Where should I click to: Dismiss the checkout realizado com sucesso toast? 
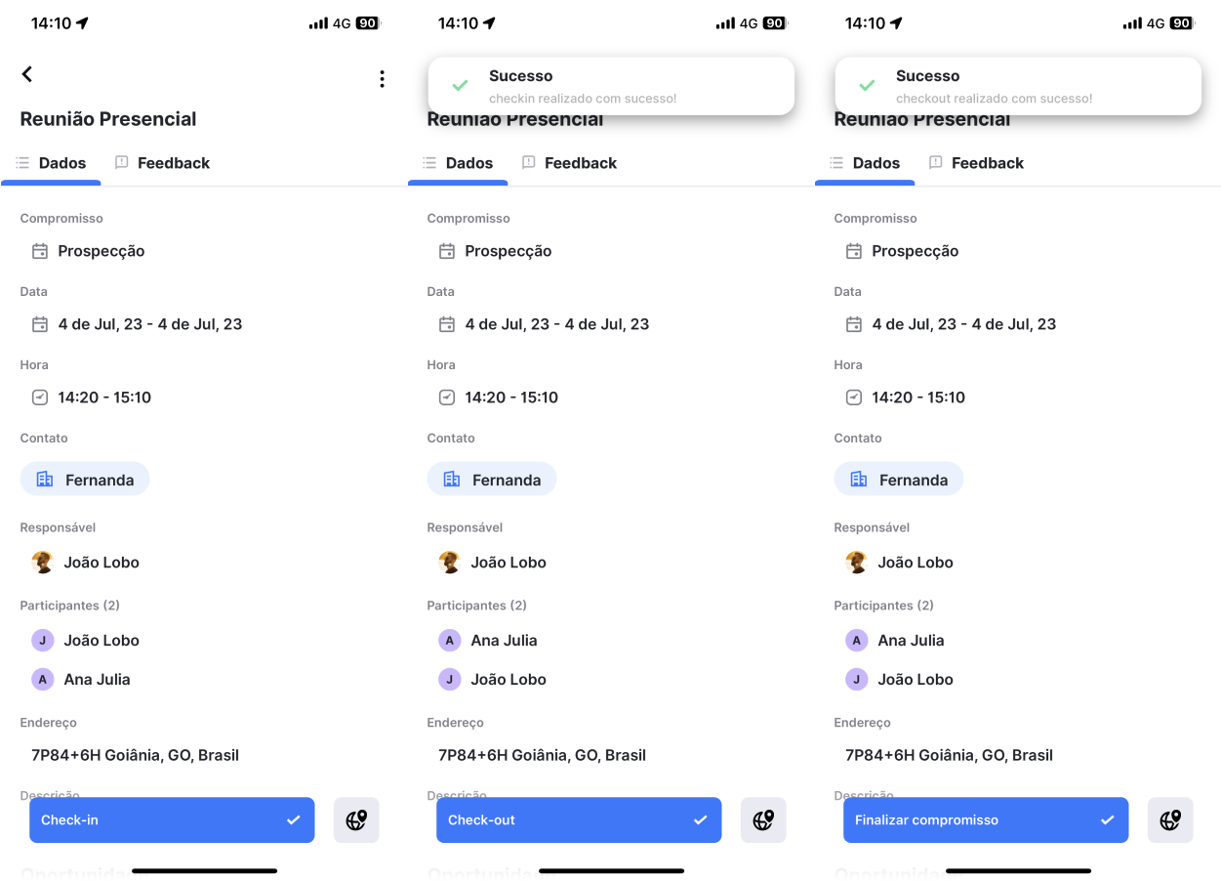[1018, 86]
